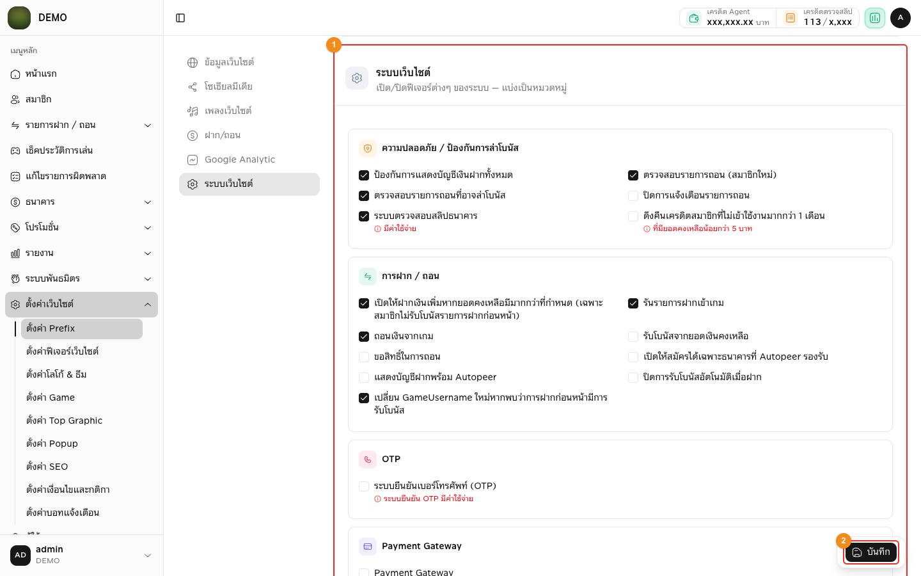Screen dimensions: 921x576
Task: Open the green dashboard chart icon
Action: click(875, 18)
